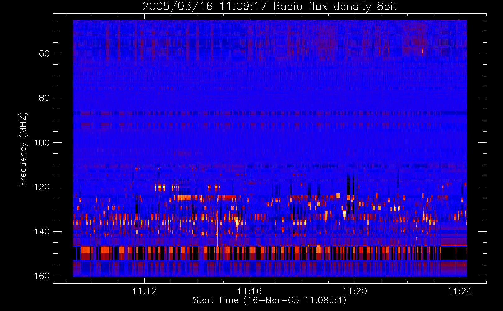Click the '60' frequency tick label

click(x=44, y=53)
